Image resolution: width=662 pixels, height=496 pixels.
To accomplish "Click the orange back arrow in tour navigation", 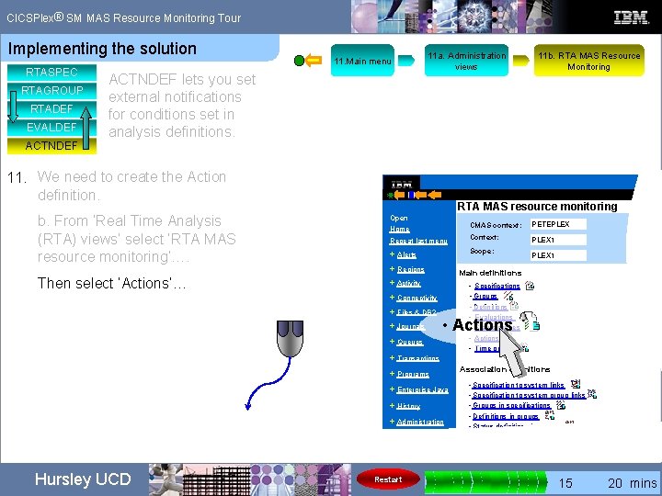I will [314, 61].
